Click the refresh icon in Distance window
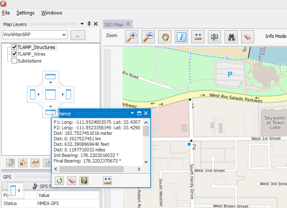The image size is (287, 208). click(x=60, y=180)
